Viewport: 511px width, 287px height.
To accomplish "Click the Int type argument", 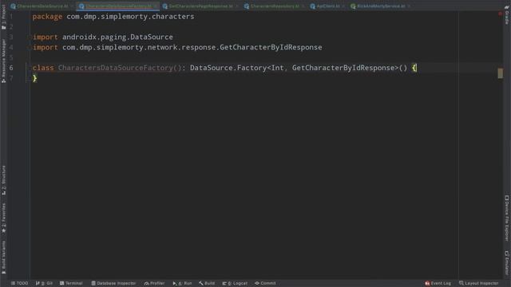I will (x=277, y=68).
